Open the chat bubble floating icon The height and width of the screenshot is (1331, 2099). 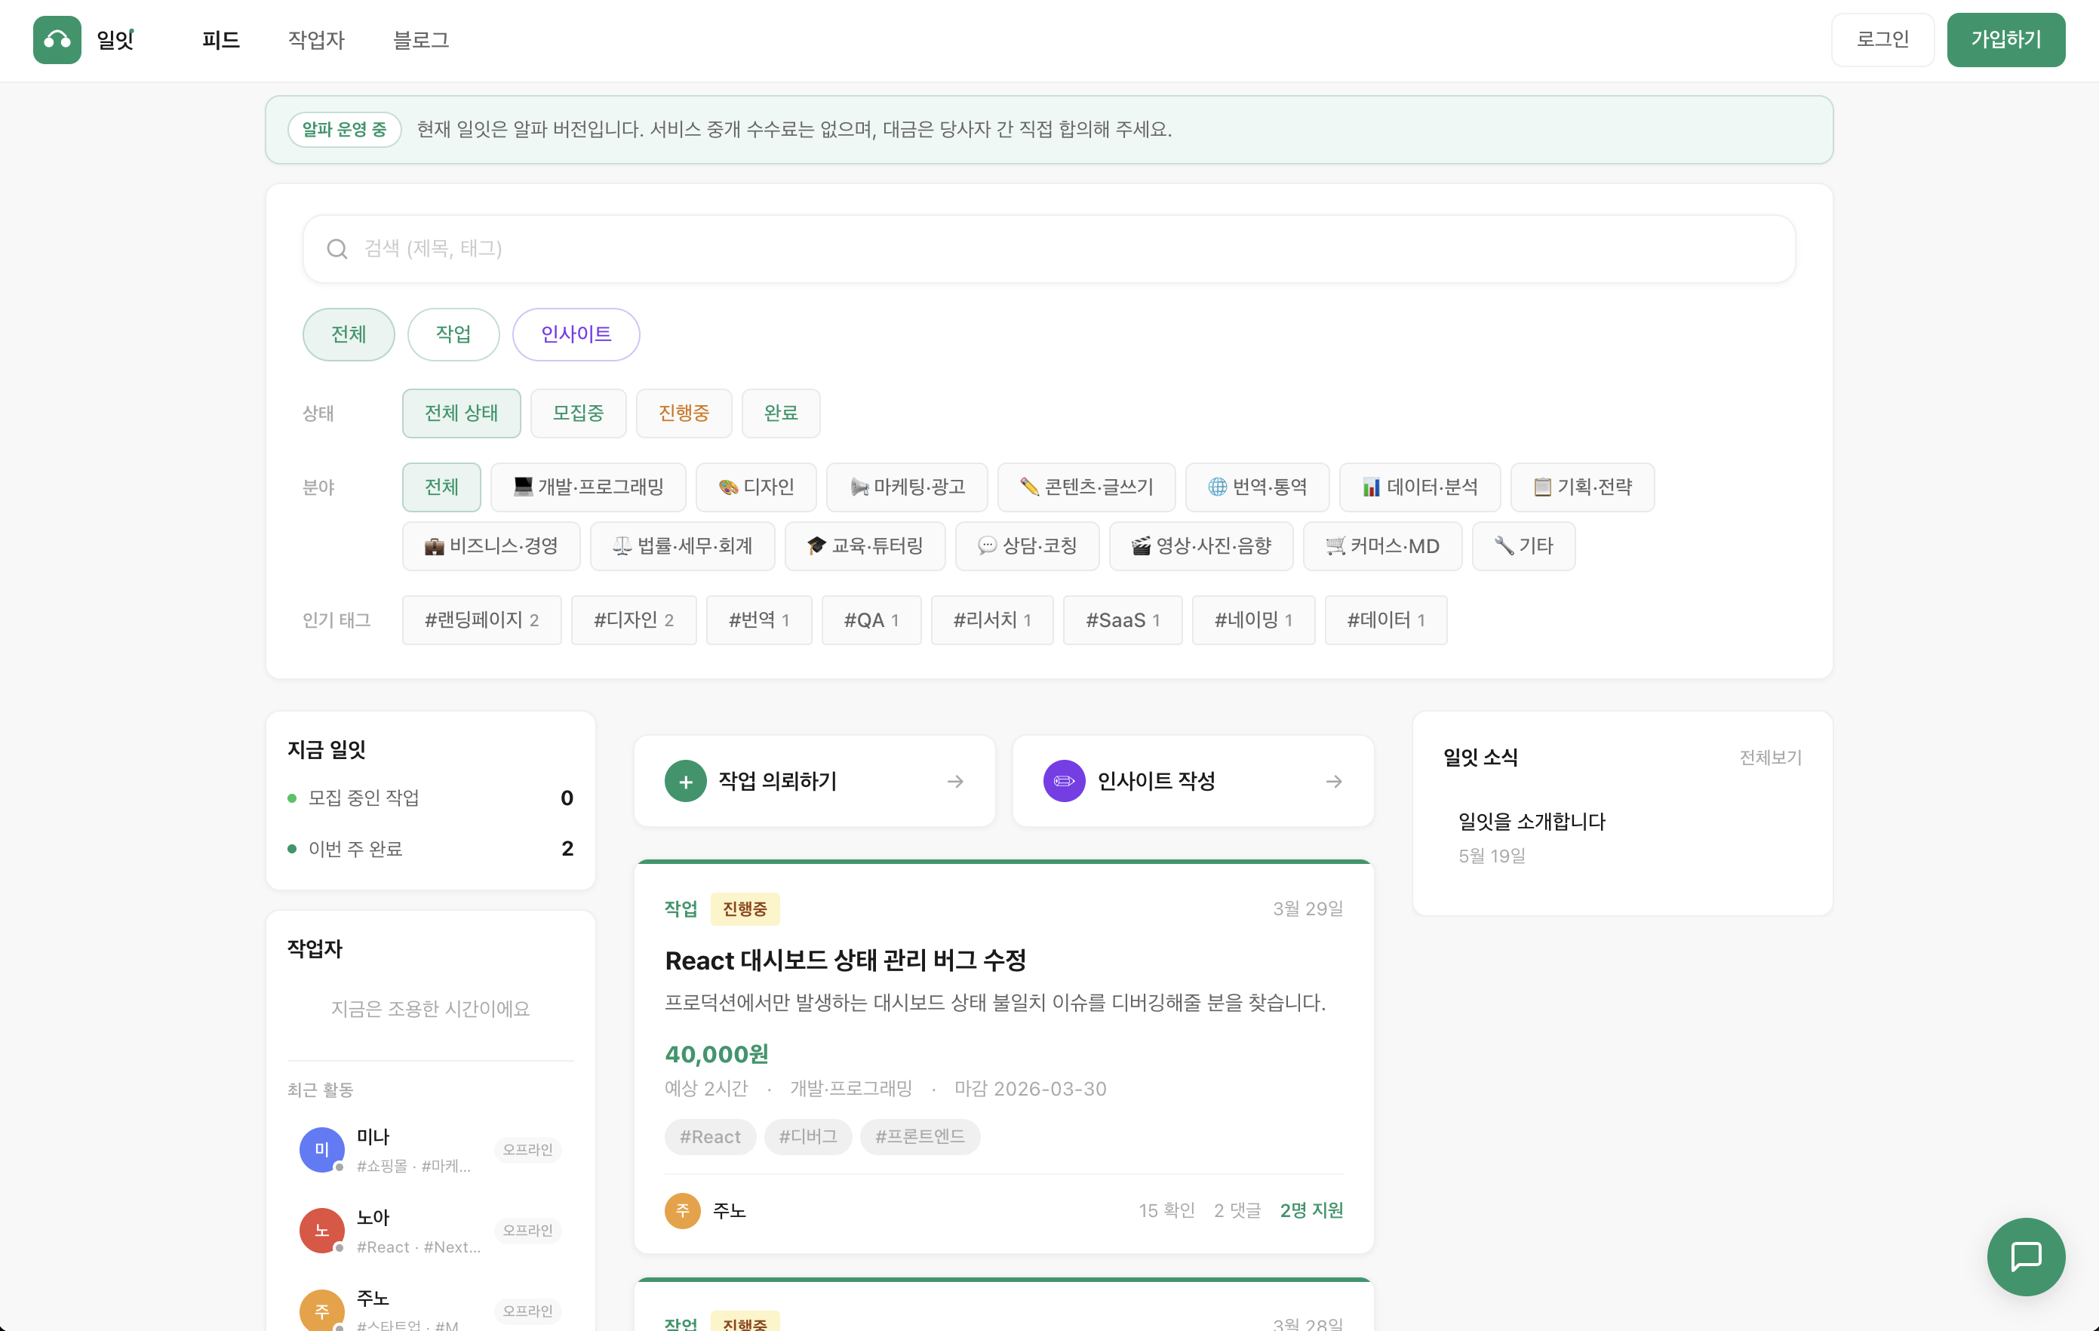coord(2026,1256)
